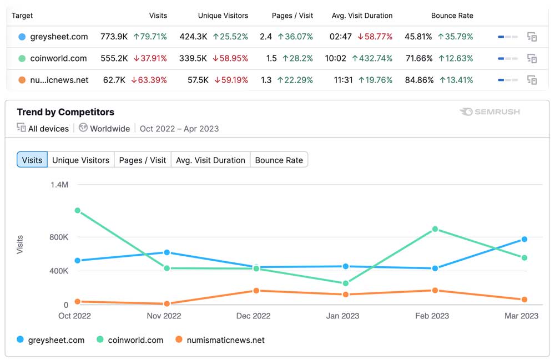Open the Pages / Visit tab
The image size is (555, 360).
pos(143,160)
